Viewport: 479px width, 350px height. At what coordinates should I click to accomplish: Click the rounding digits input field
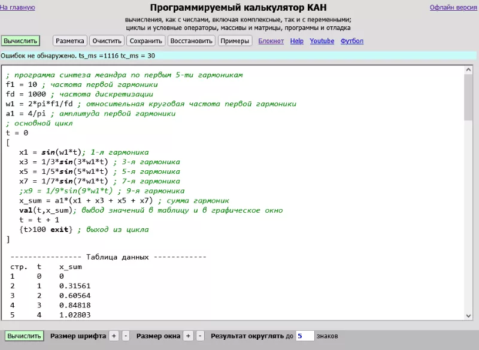pos(305,336)
